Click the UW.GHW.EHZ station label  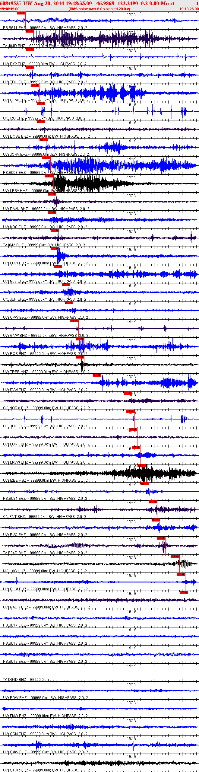(15, 100)
